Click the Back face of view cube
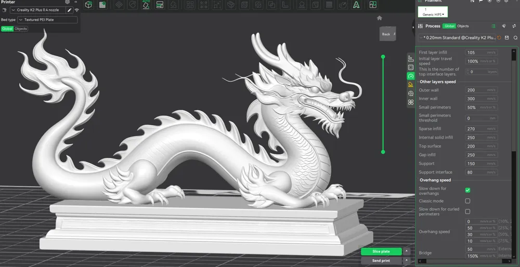The width and height of the screenshot is (520, 267). click(386, 34)
